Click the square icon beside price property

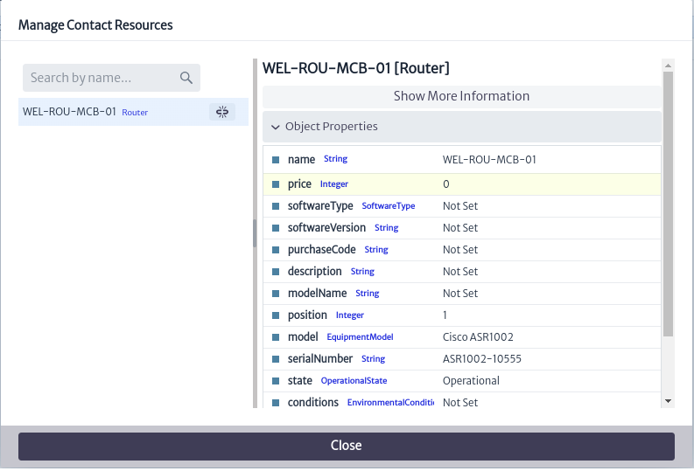pyautogui.click(x=276, y=184)
